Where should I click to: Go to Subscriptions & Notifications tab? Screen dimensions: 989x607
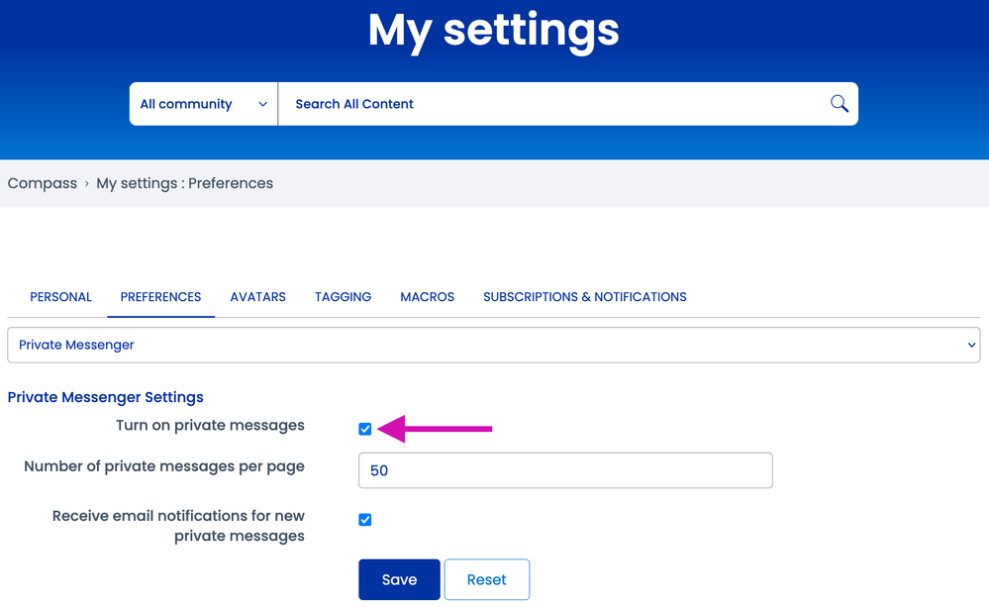point(584,297)
